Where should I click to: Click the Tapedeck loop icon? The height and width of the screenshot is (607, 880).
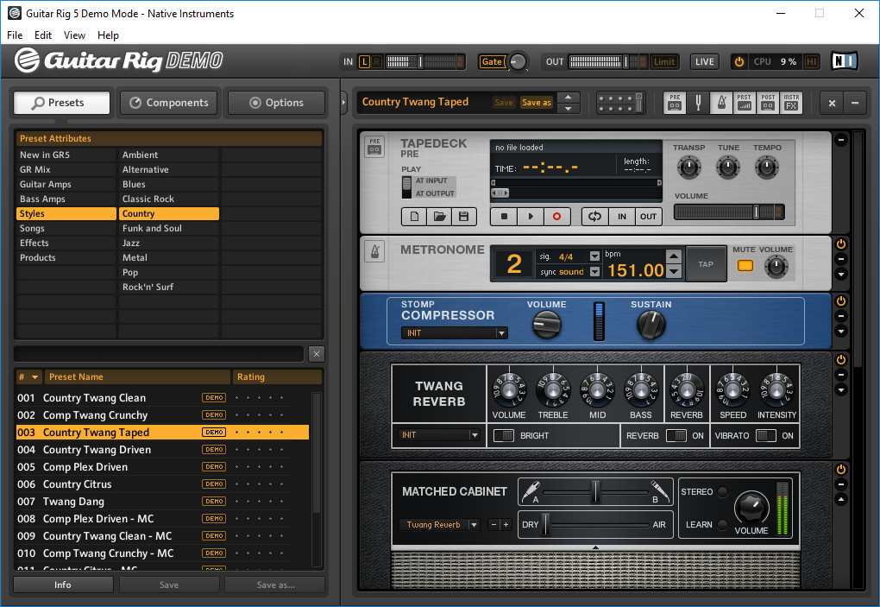(x=595, y=216)
